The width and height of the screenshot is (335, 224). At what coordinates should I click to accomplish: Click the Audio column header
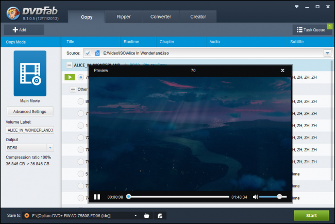click(x=214, y=42)
